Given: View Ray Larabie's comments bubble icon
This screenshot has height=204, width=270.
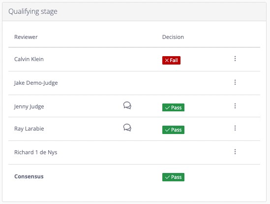Looking at the screenshot, I should tap(127, 128).
